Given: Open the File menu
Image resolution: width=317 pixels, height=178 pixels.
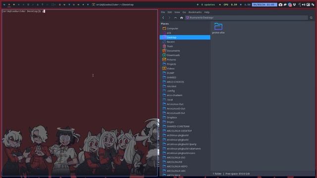Looking at the screenshot, I should point(163,12).
